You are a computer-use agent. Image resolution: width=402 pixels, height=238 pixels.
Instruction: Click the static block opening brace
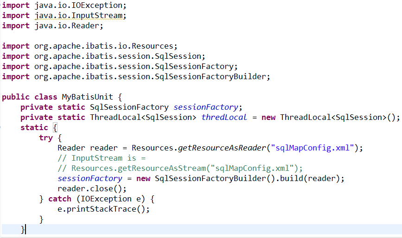pyautogui.click(x=55, y=127)
